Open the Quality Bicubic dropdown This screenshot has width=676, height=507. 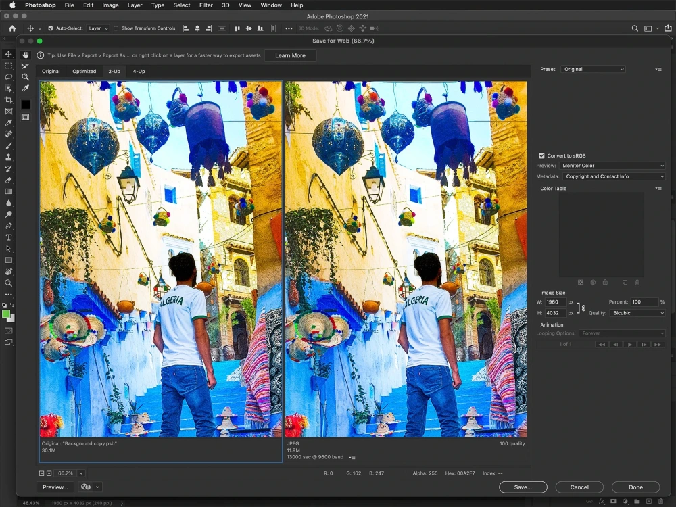pos(637,313)
